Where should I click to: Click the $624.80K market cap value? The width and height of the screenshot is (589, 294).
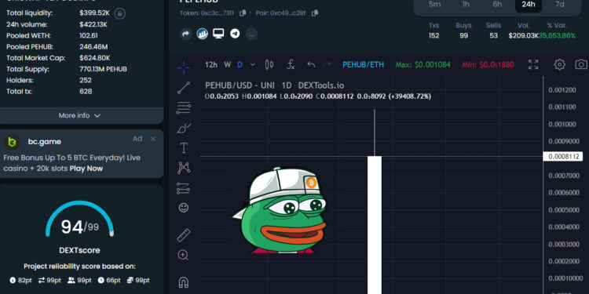[95, 58]
